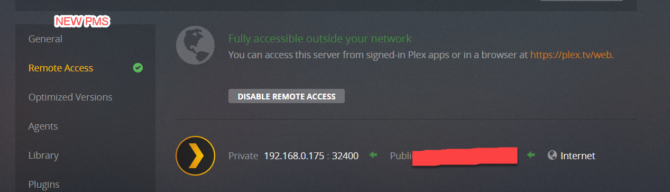
Task: Click the Disable Remote Access button
Action: [287, 96]
